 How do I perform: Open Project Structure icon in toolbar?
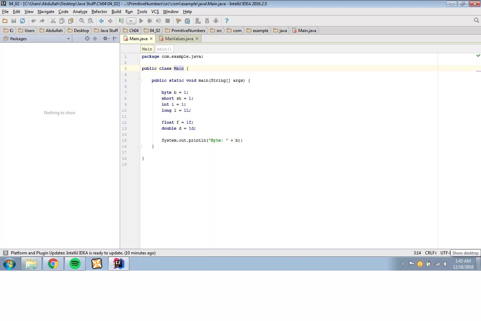tap(187, 21)
